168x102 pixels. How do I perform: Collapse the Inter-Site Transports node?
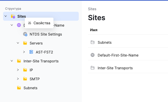(12, 61)
